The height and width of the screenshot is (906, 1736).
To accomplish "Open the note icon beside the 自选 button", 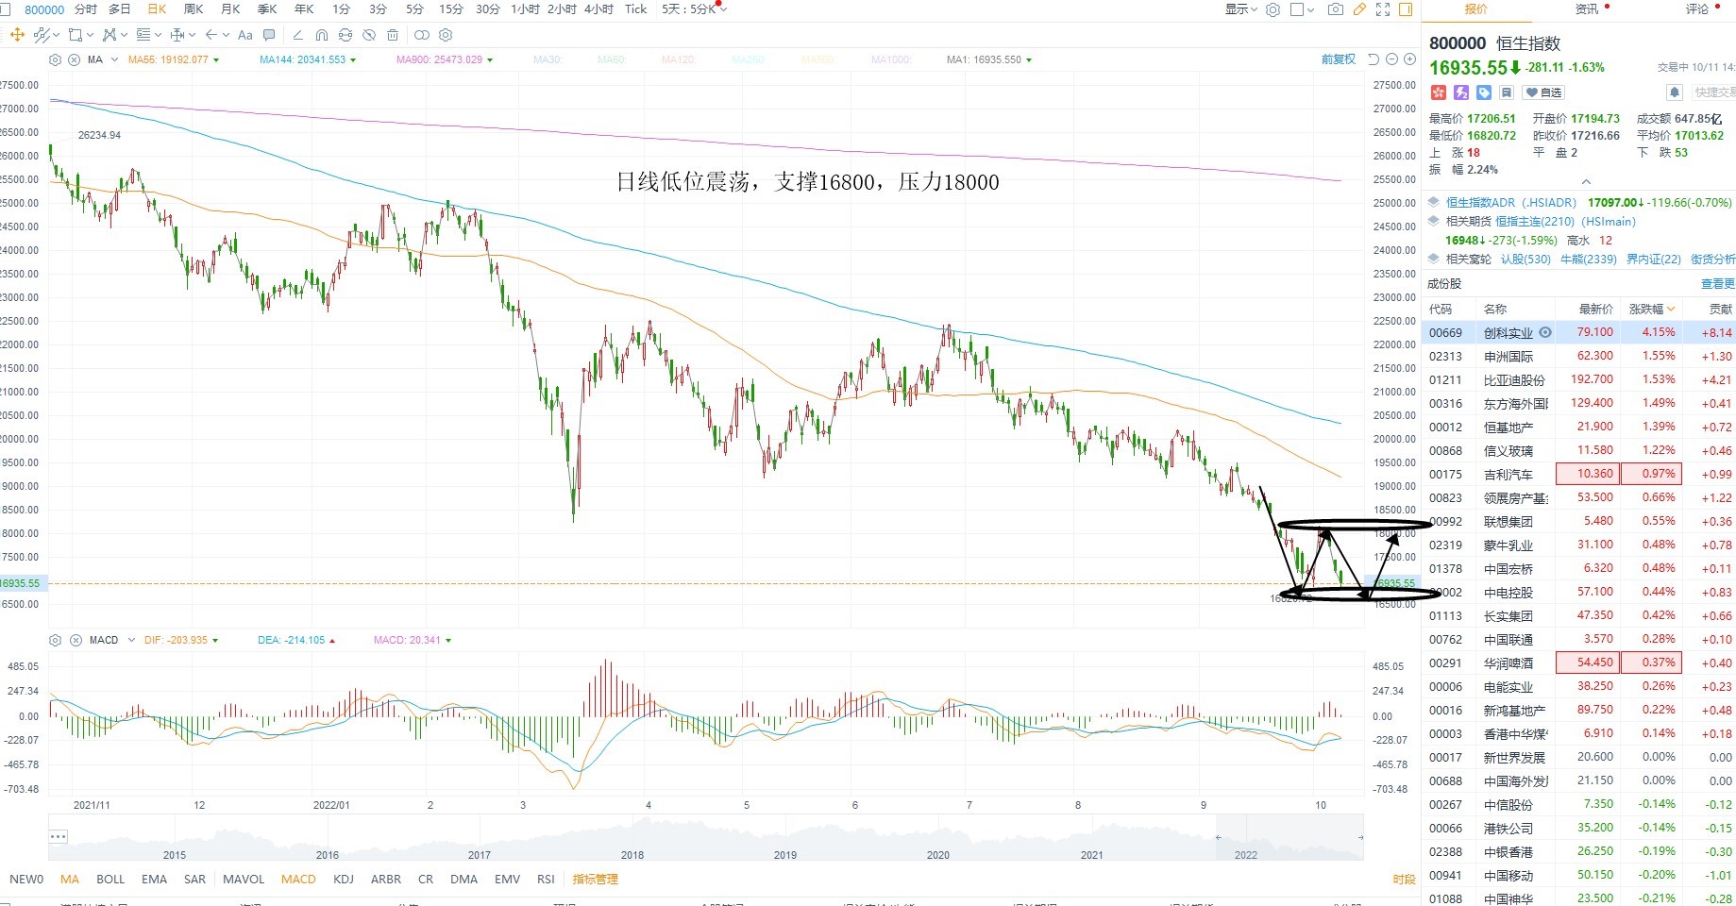I will pos(1507,92).
